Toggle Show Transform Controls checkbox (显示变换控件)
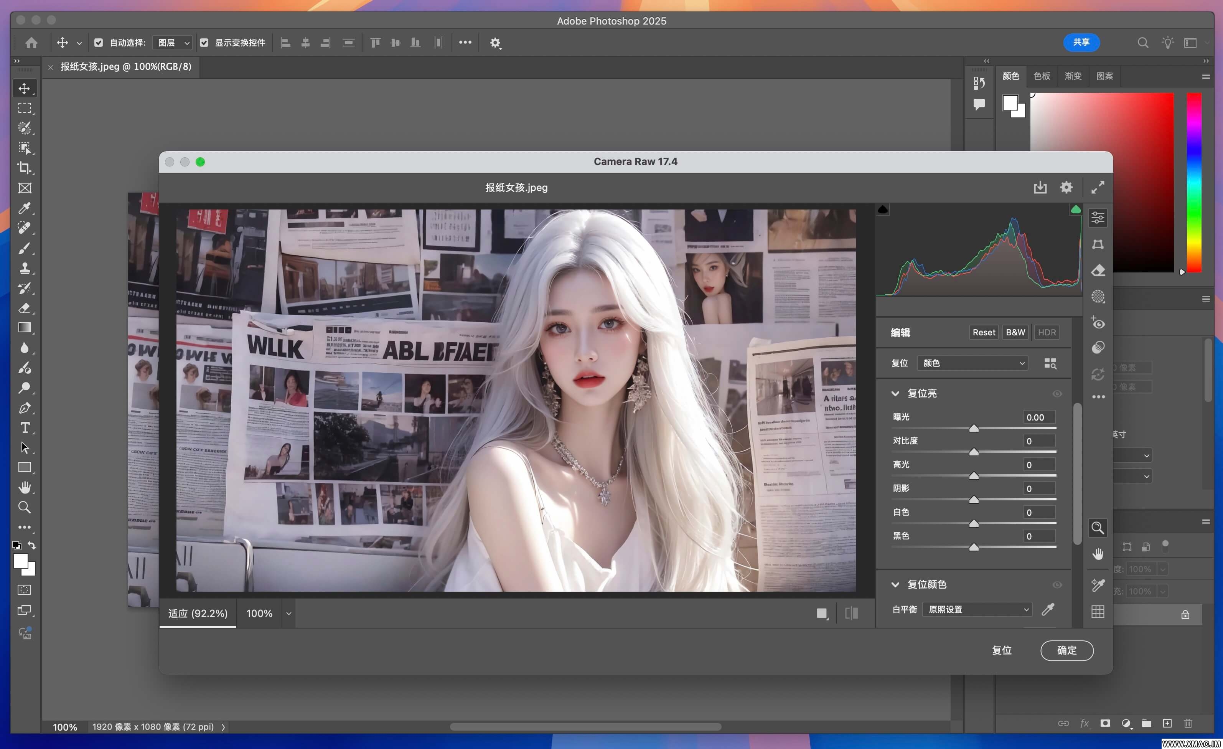The image size is (1223, 749). tap(204, 43)
